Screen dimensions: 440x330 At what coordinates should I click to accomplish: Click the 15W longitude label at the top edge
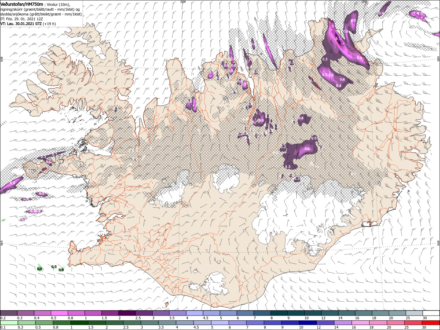tap(364, 2)
